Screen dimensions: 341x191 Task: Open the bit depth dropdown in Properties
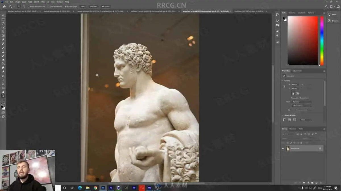pyautogui.click(x=302, y=106)
